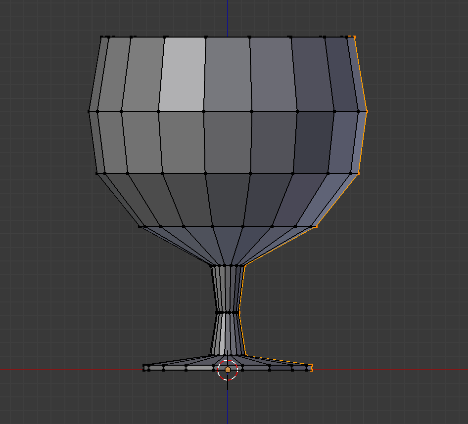Image resolution: width=468 pixels, height=424 pixels.
Task: Select the brightest face on the upper bowl
Action: 183,74
